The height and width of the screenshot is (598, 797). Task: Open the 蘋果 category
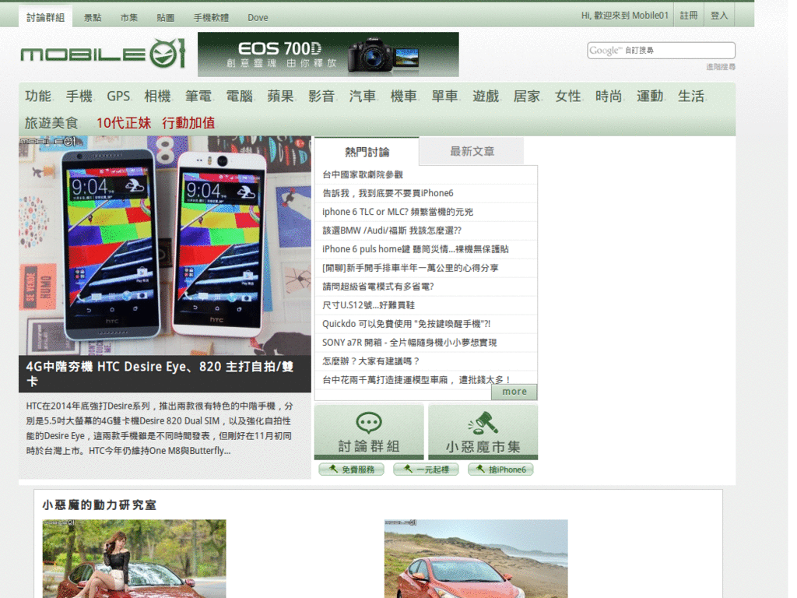click(280, 96)
